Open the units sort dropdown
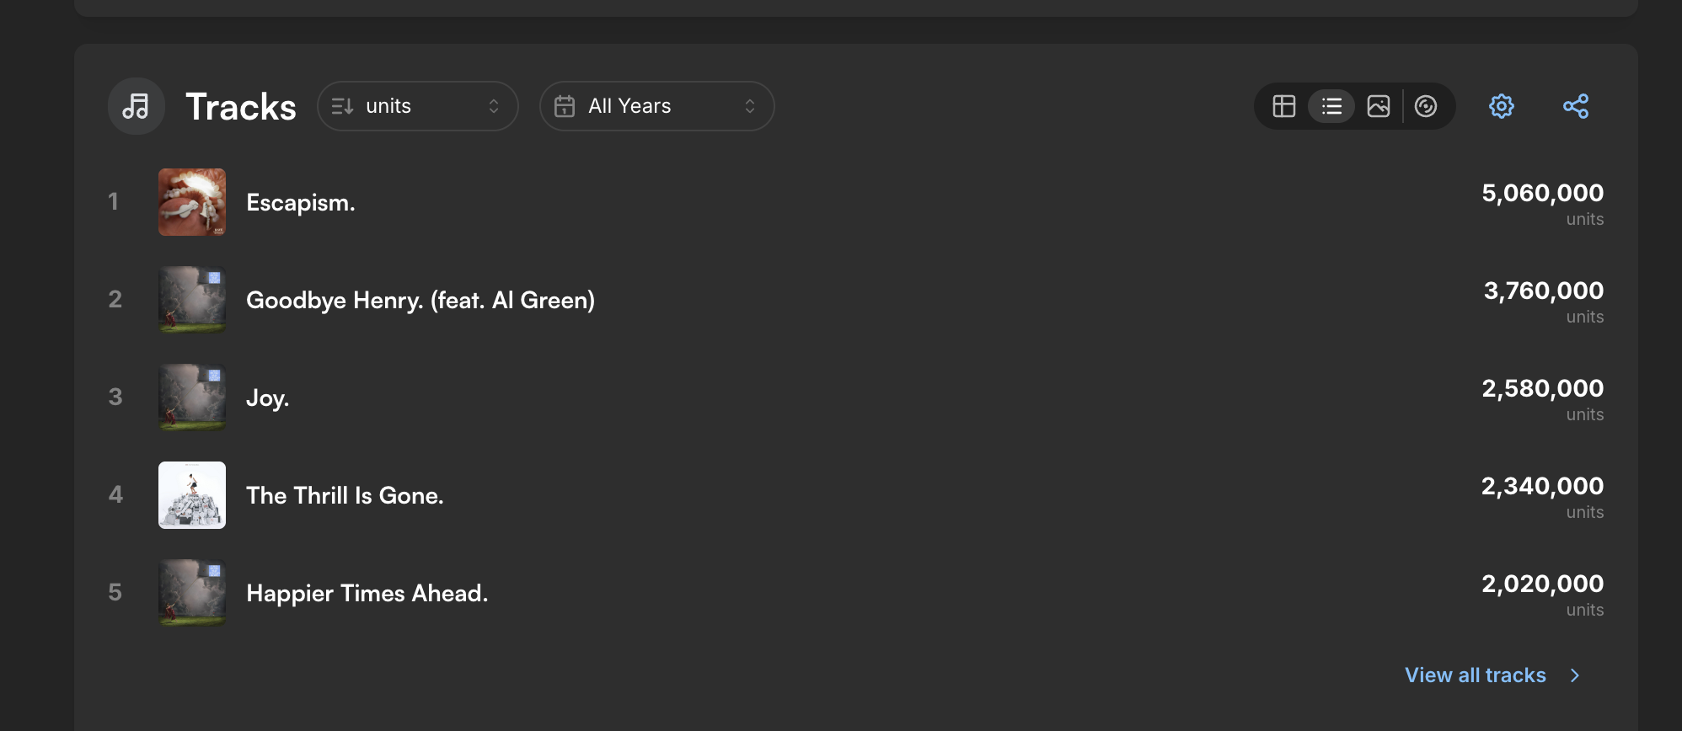 418,106
